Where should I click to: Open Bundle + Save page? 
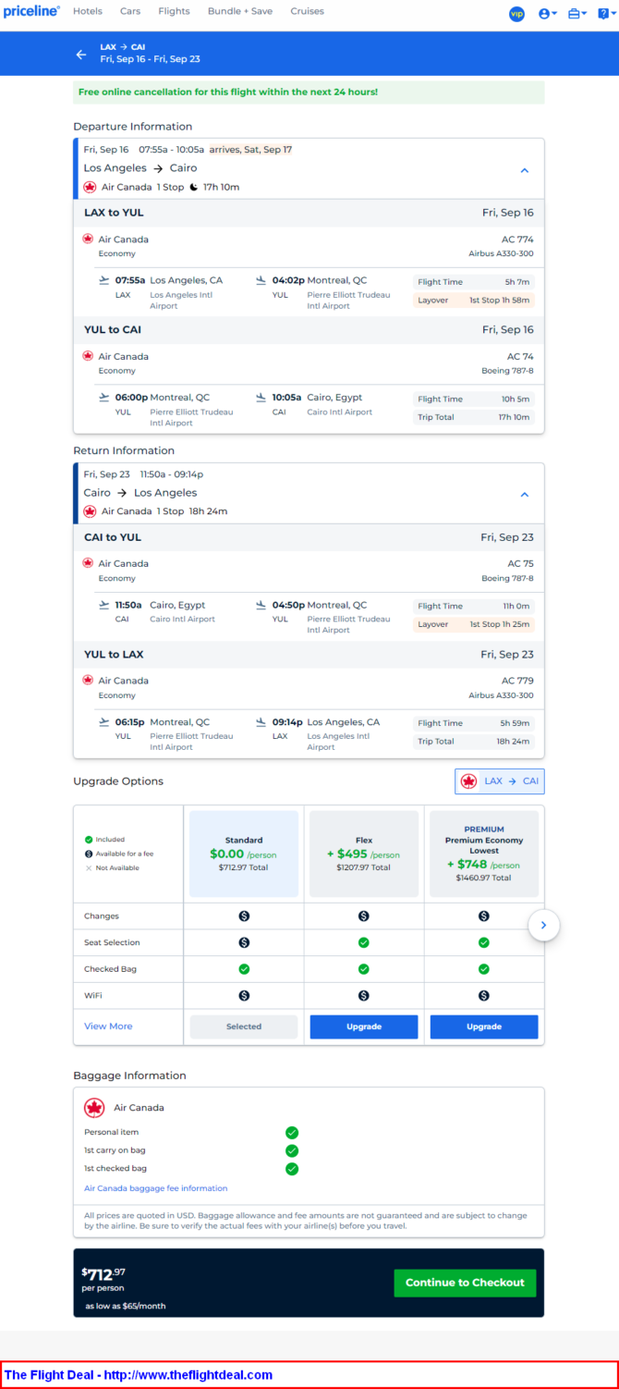pyautogui.click(x=240, y=11)
